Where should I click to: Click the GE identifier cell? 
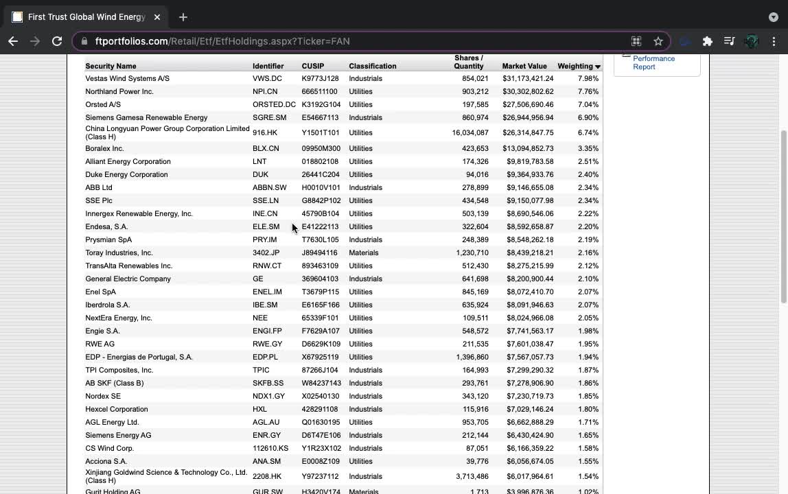pyautogui.click(x=258, y=279)
